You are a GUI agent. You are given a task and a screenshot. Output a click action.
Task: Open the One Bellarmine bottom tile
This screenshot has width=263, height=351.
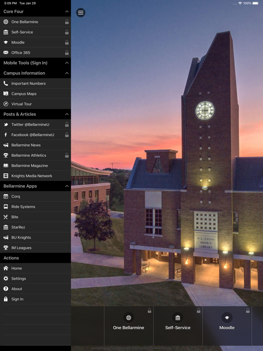coord(129,326)
